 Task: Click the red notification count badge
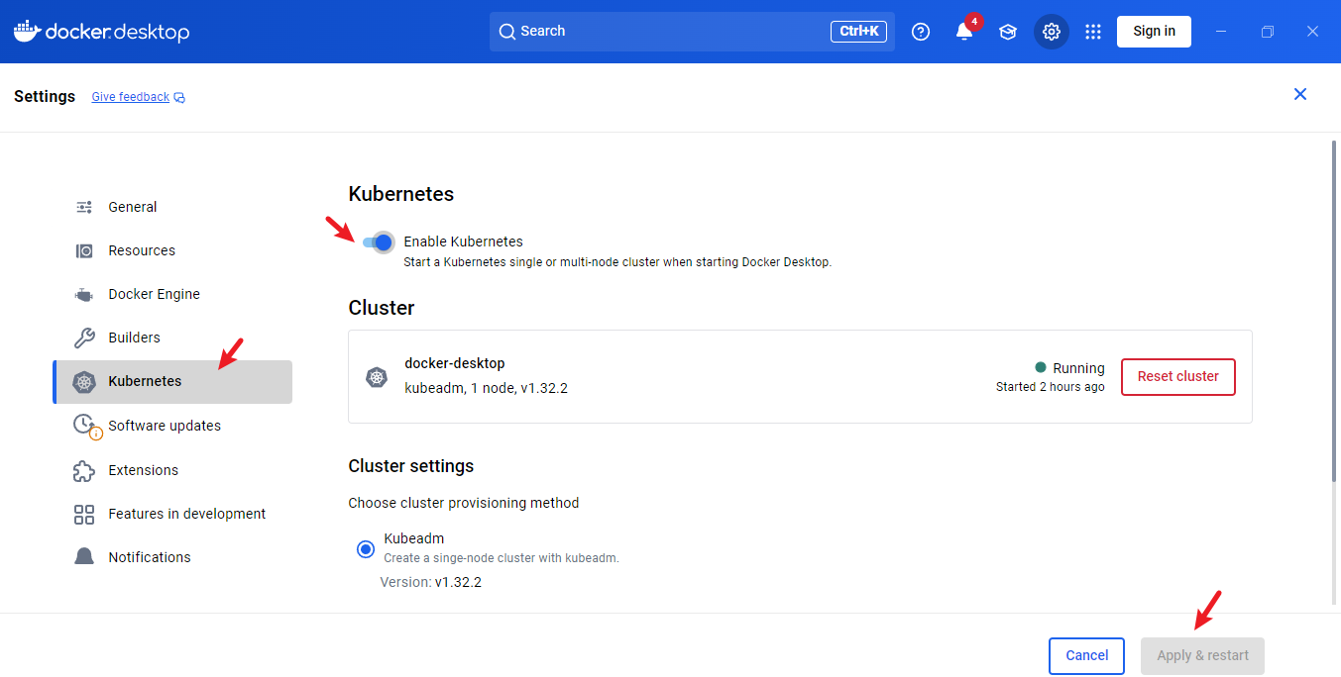[974, 21]
